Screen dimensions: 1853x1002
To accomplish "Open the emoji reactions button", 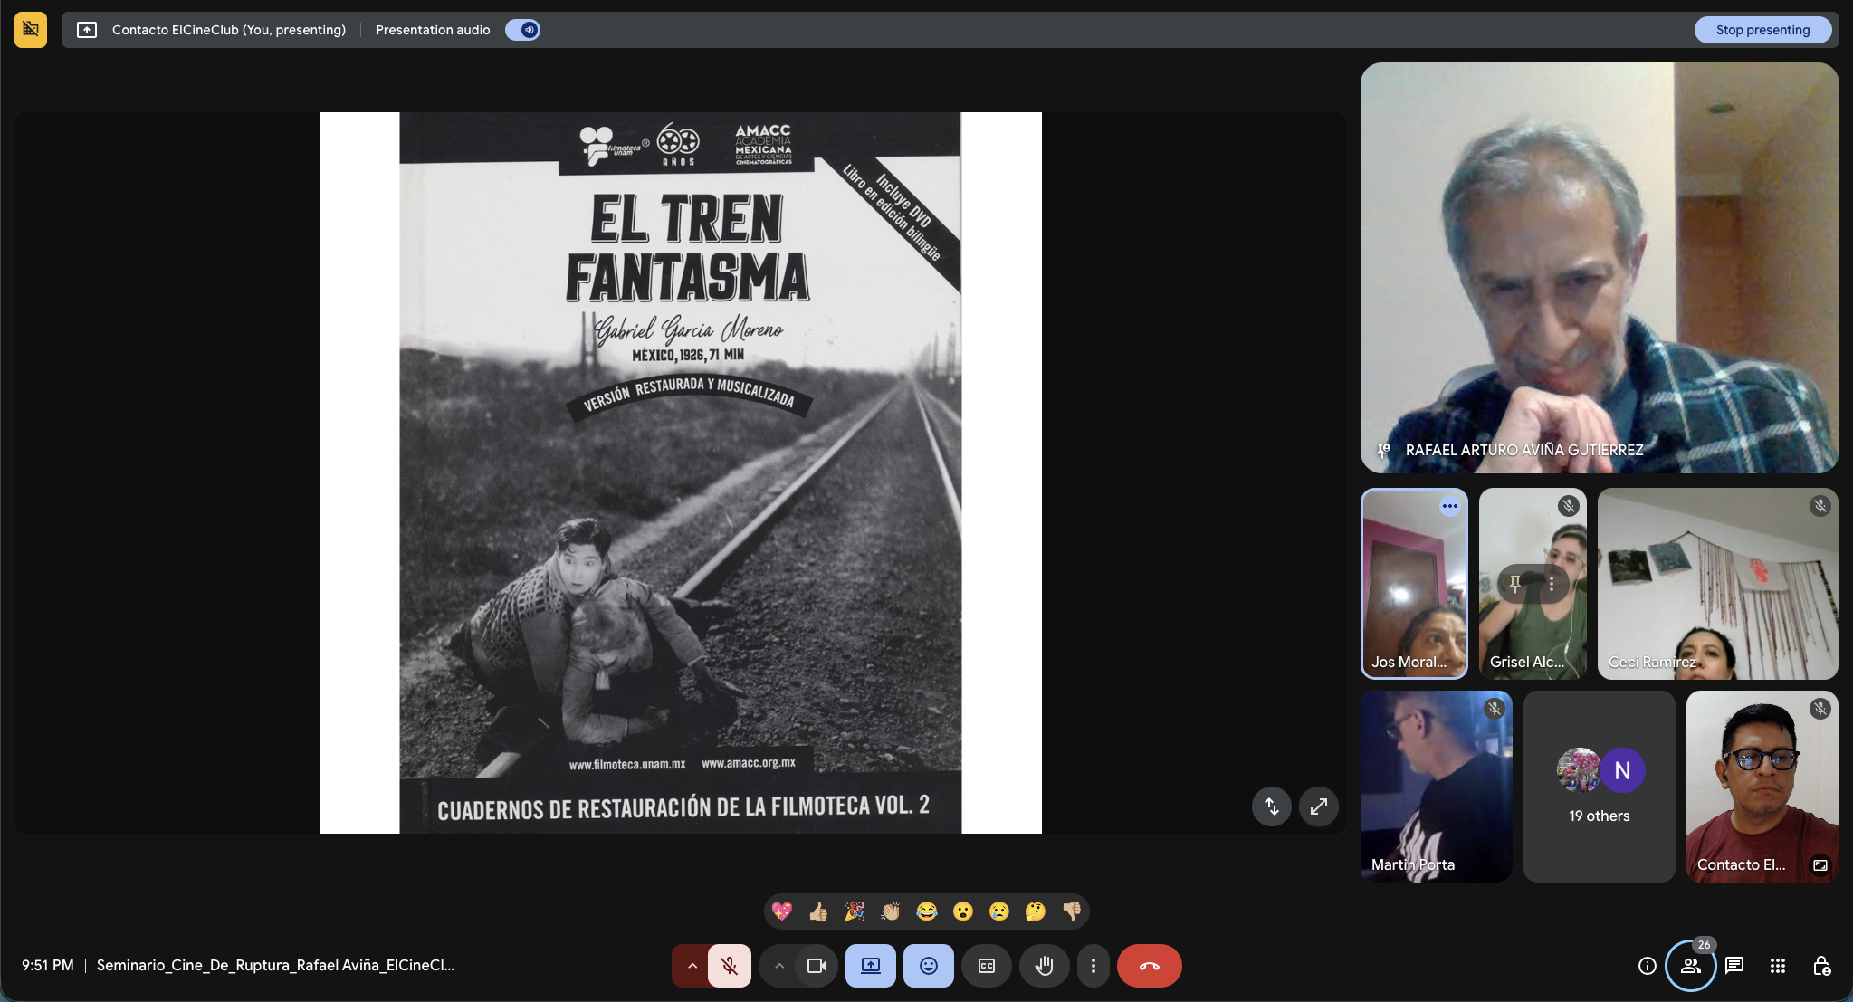I will pyautogui.click(x=928, y=966).
